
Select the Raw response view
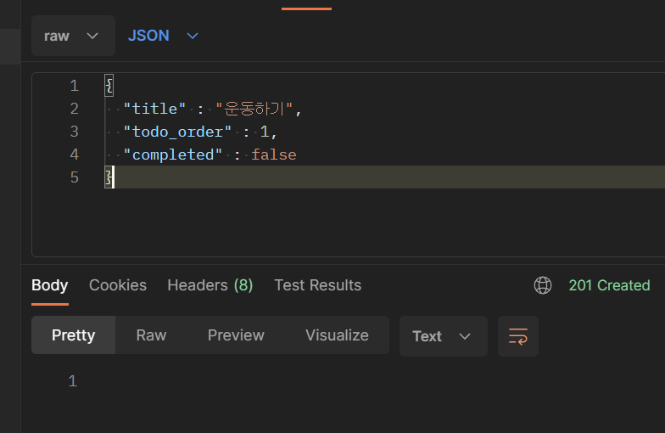151,335
